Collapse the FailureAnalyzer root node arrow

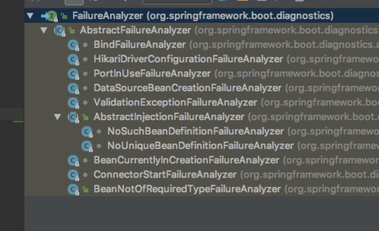[30, 16]
